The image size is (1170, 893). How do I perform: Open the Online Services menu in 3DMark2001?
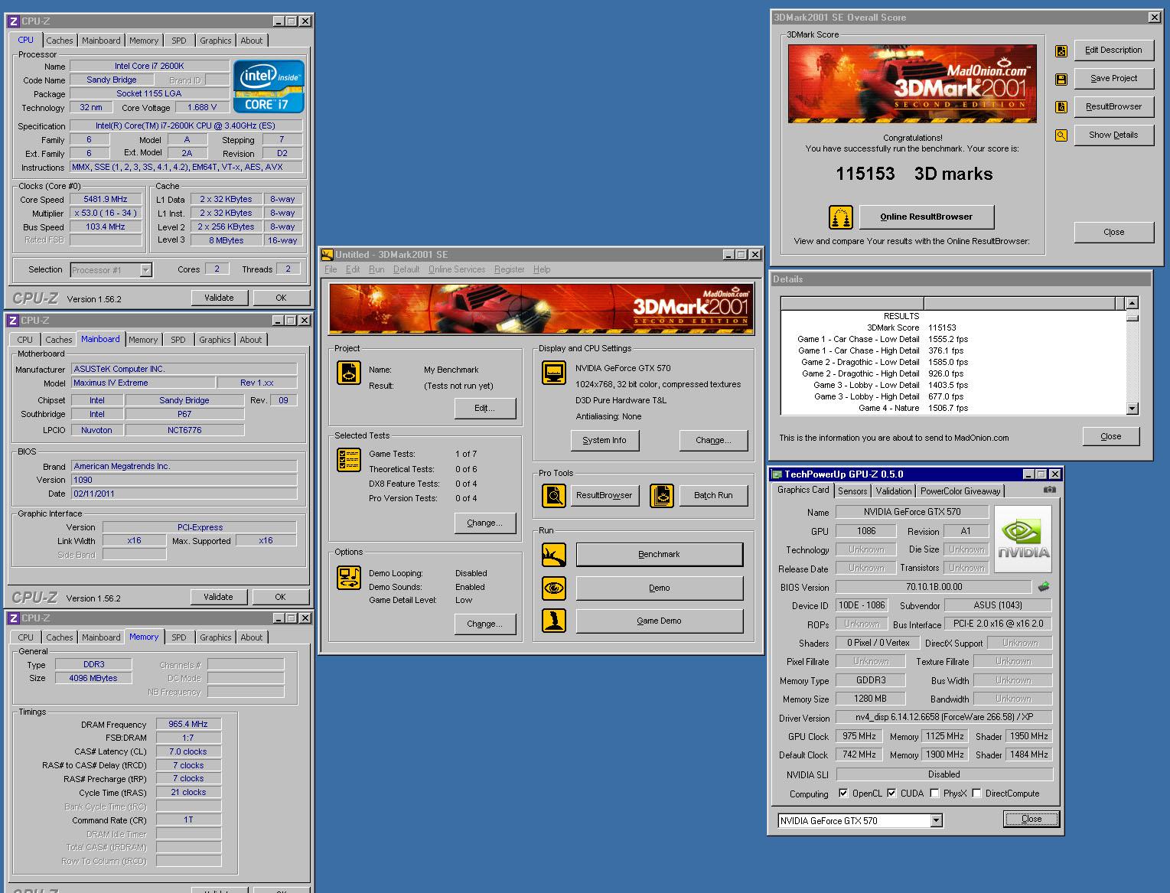(457, 269)
